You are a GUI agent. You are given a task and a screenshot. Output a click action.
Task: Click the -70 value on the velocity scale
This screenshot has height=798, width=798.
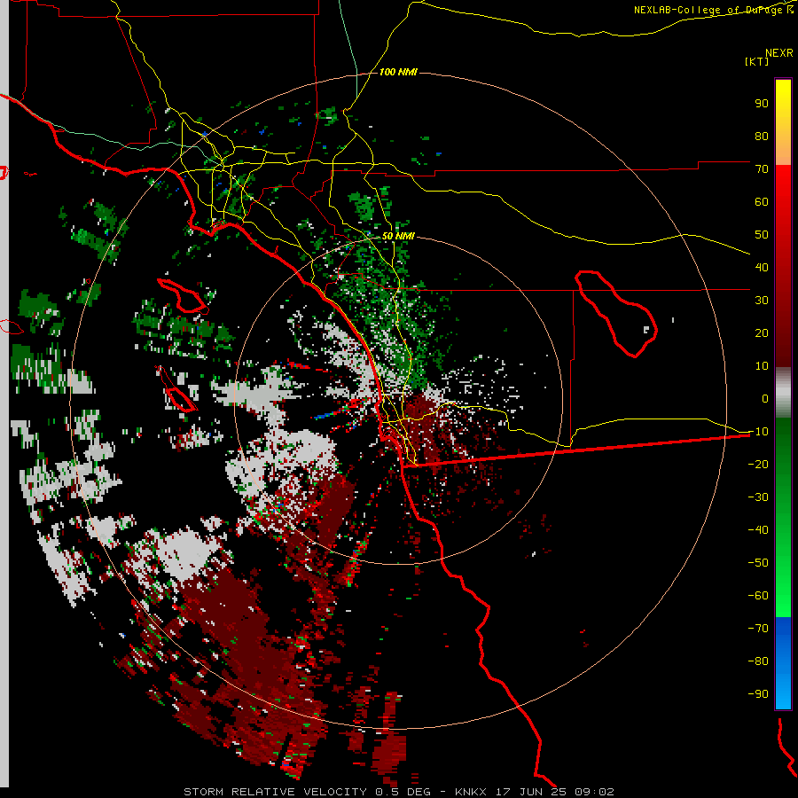pyautogui.click(x=758, y=629)
